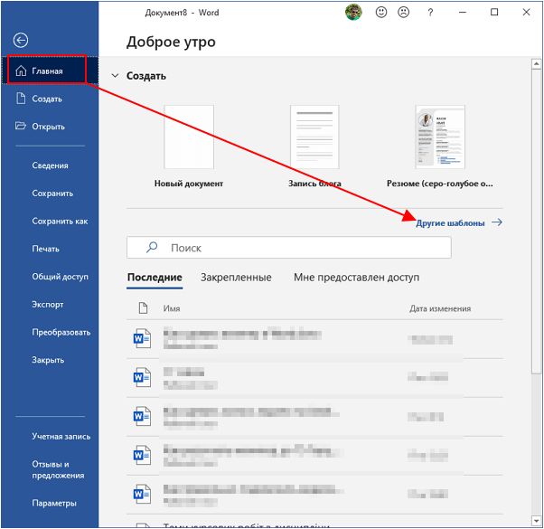This screenshot has height=529, width=544.
Task: Pick the Резюме серо-голубое template
Action: click(x=440, y=137)
